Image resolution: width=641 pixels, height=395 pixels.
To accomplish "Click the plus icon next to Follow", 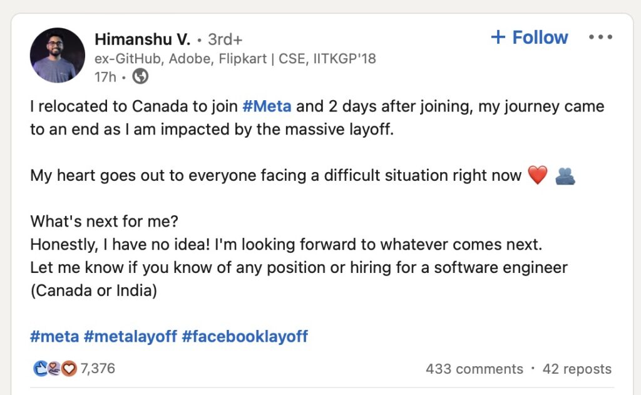I will (496, 37).
